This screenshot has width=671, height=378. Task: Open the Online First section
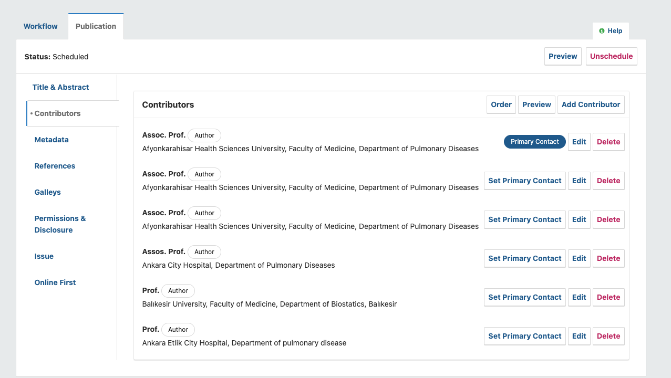tap(55, 282)
